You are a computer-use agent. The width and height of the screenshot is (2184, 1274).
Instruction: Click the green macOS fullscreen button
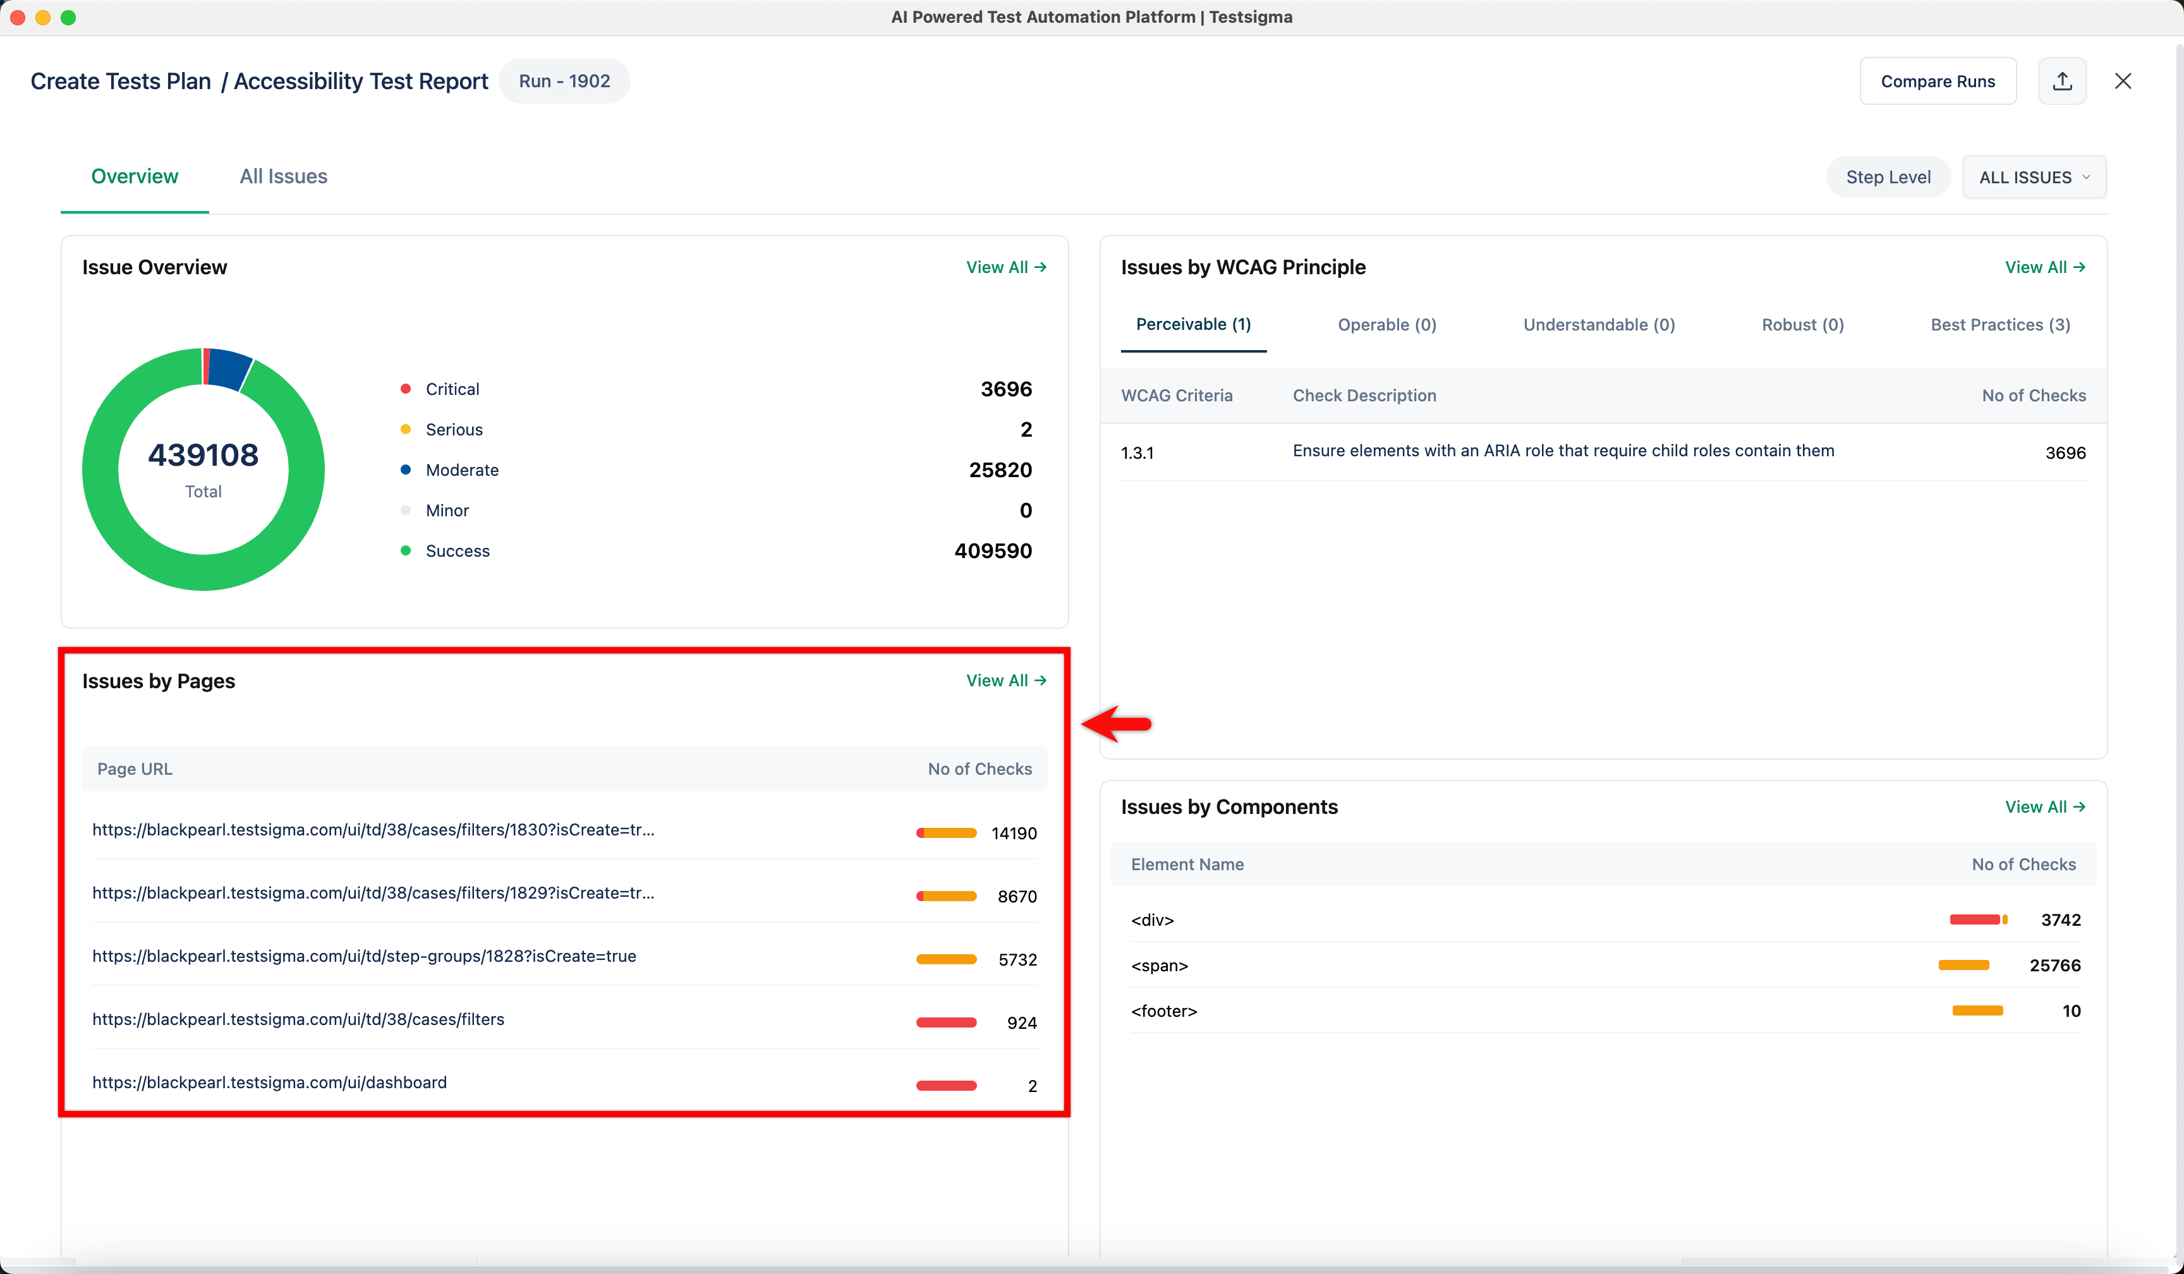click(x=68, y=17)
